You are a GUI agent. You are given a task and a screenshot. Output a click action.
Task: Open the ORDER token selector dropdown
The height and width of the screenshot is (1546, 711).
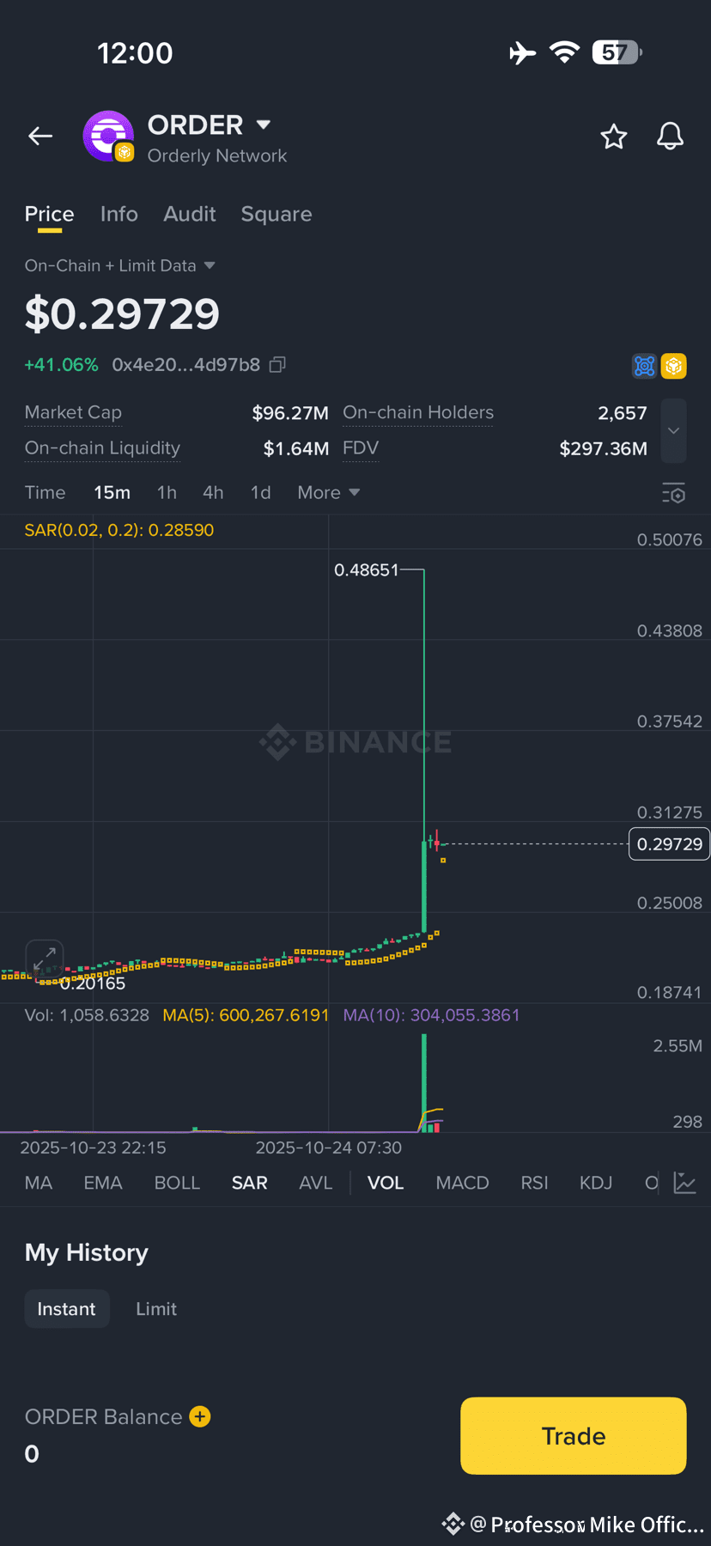coord(264,125)
